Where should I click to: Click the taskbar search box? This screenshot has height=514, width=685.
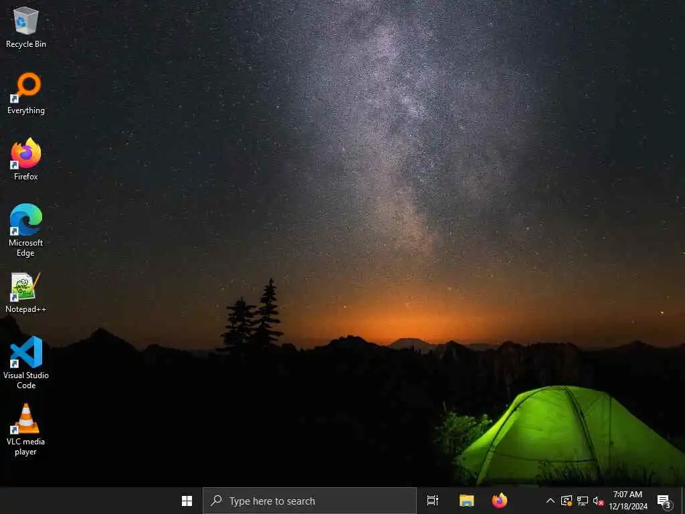[309, 501]
